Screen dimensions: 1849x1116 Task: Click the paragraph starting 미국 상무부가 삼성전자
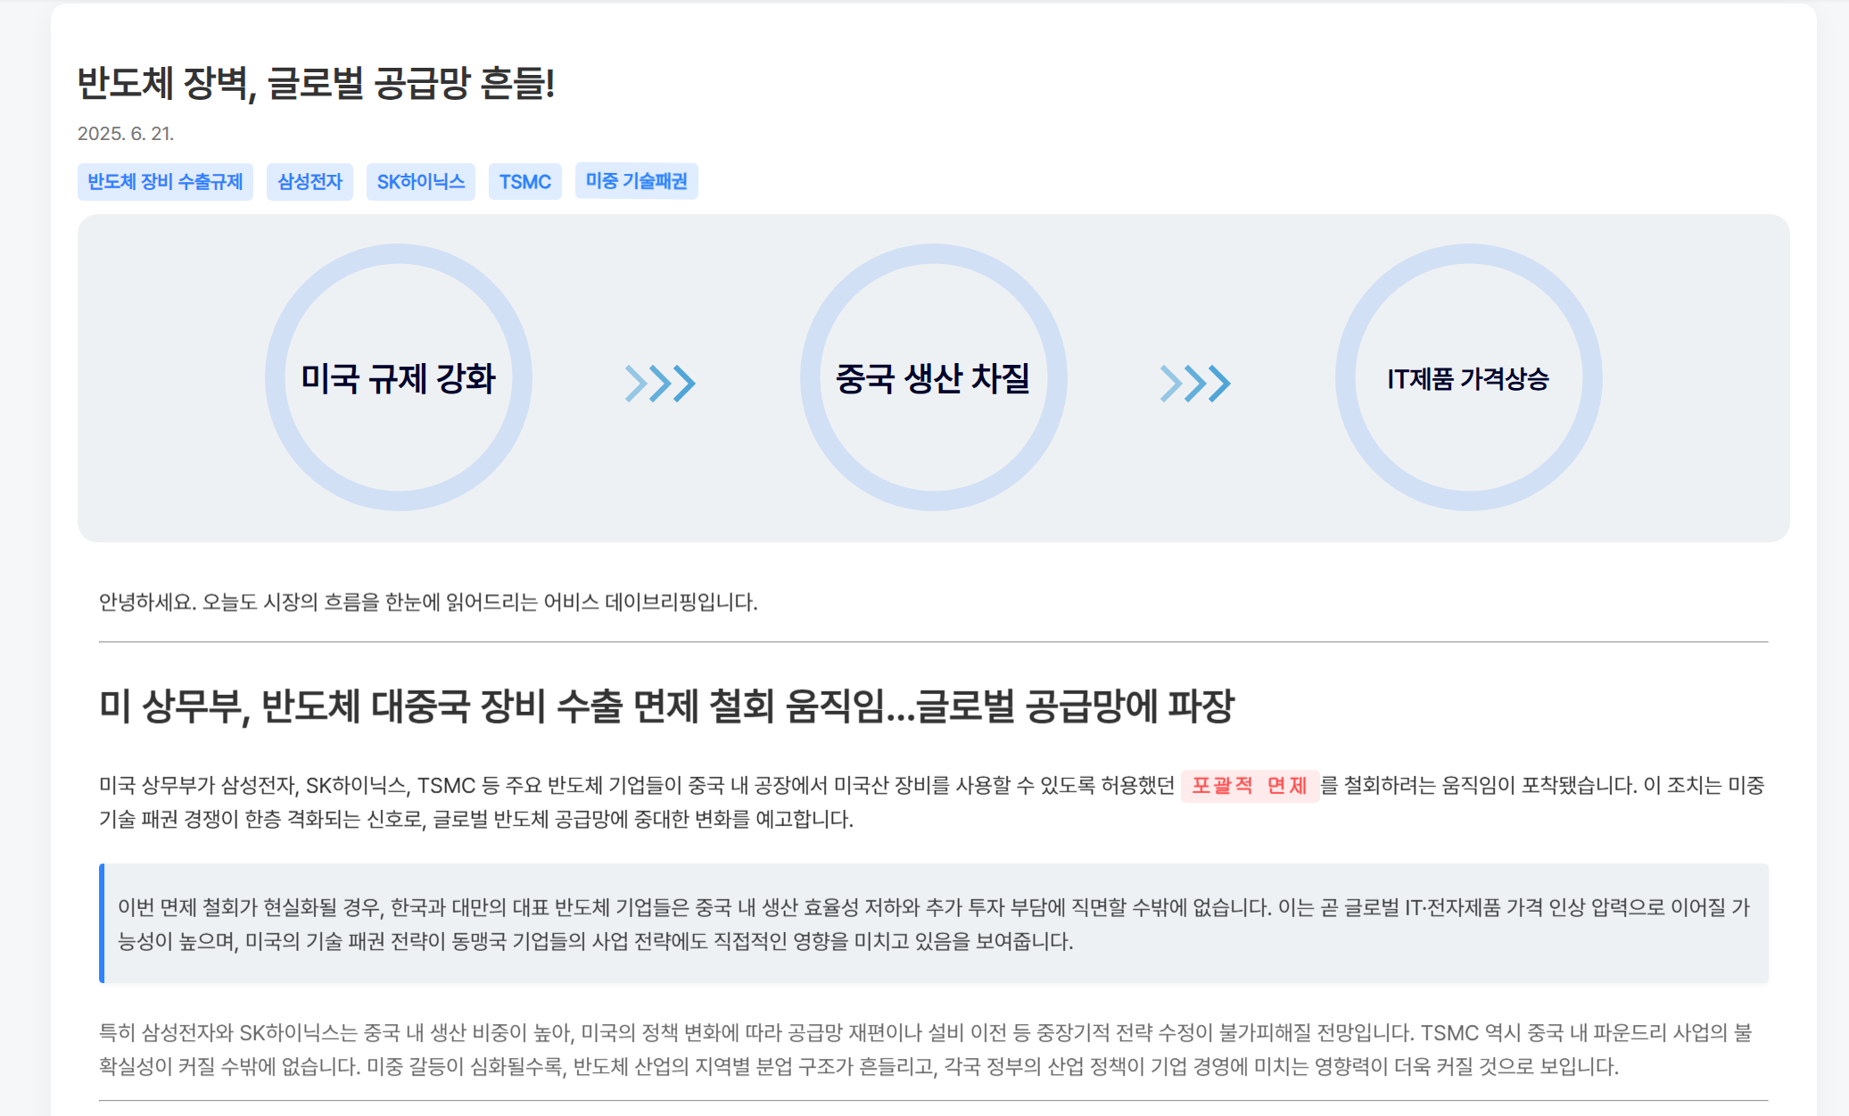click(934, 802)
